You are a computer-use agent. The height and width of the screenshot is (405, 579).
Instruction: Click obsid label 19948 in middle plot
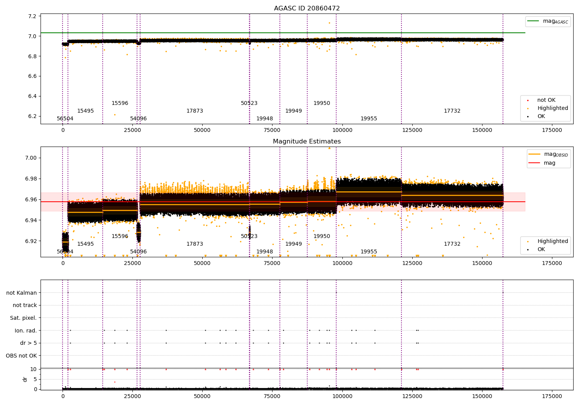(264, 252)
